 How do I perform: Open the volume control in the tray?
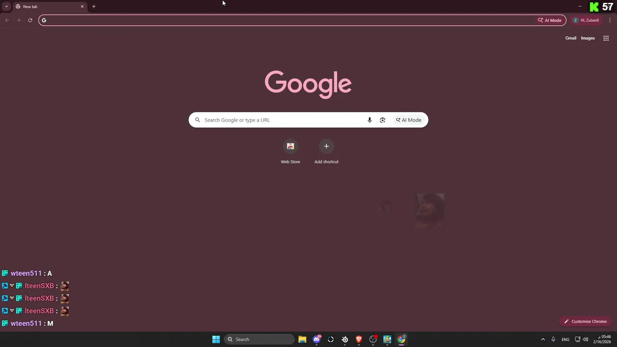[585, 339]
